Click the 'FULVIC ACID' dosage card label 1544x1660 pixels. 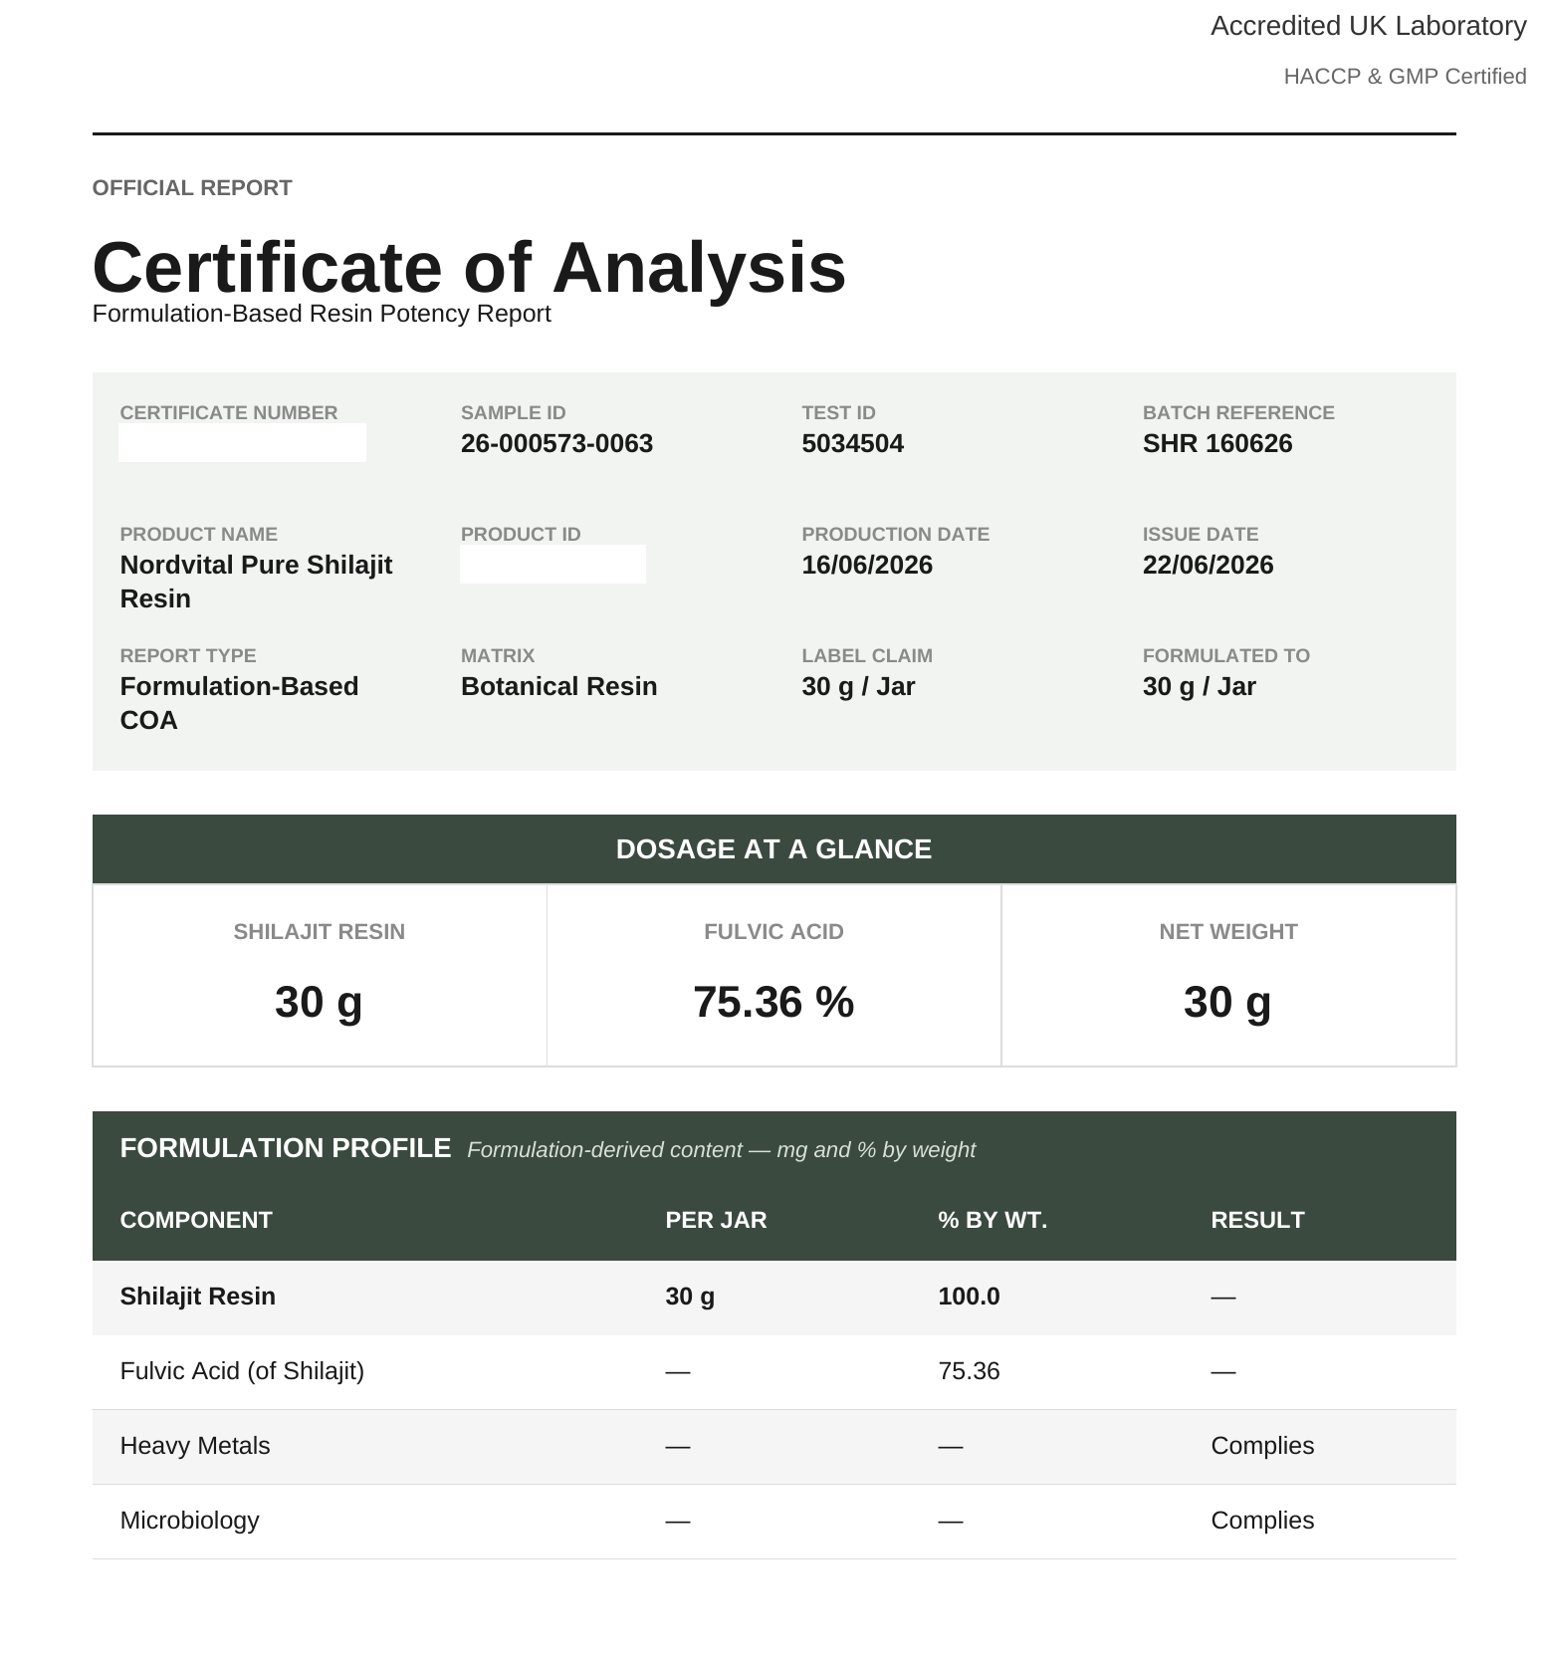[x=773, y=932]
